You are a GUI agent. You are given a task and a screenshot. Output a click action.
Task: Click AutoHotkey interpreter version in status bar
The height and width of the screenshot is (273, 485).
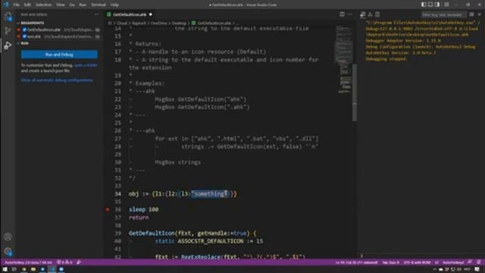[x=29, y=262]
